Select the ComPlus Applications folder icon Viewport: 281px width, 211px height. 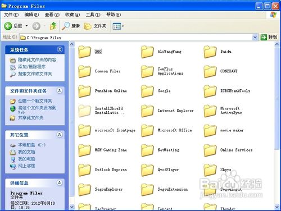point(147,71)
